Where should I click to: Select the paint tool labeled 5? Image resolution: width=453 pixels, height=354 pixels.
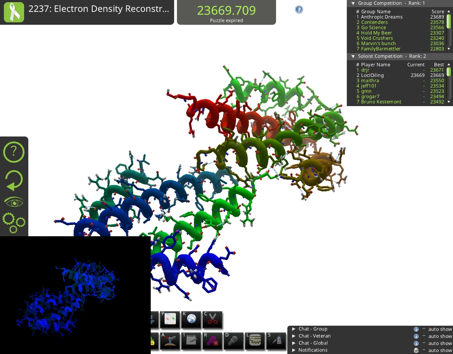click(276, 341)
